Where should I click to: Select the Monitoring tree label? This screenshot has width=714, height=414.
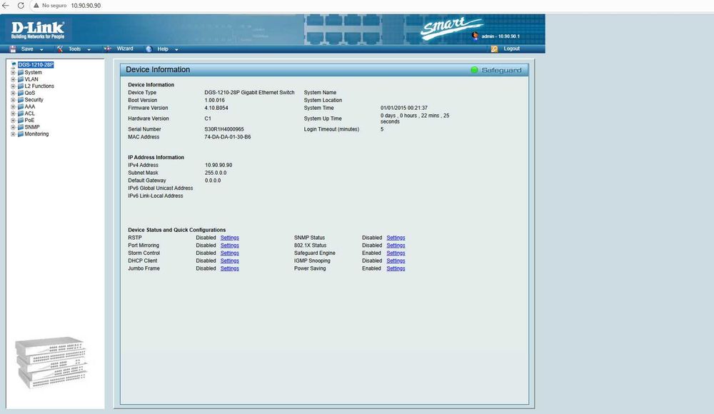tap(36, 134)
